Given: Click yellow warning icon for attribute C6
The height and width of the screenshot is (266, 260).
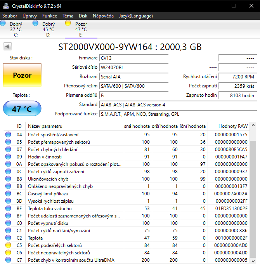Looking at the screenshot, I should pos(8,252).
